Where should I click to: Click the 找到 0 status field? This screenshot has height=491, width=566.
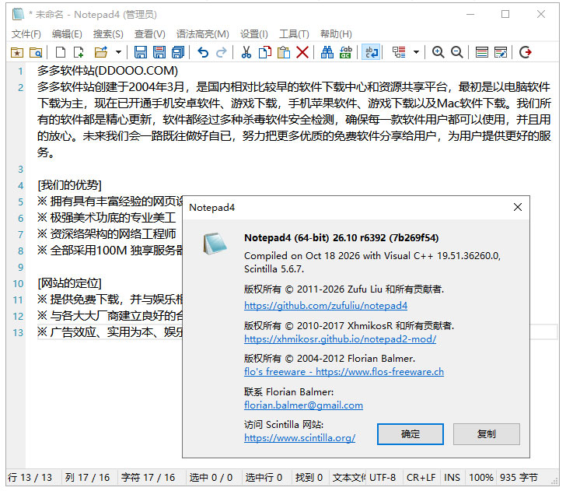[309, 478]
